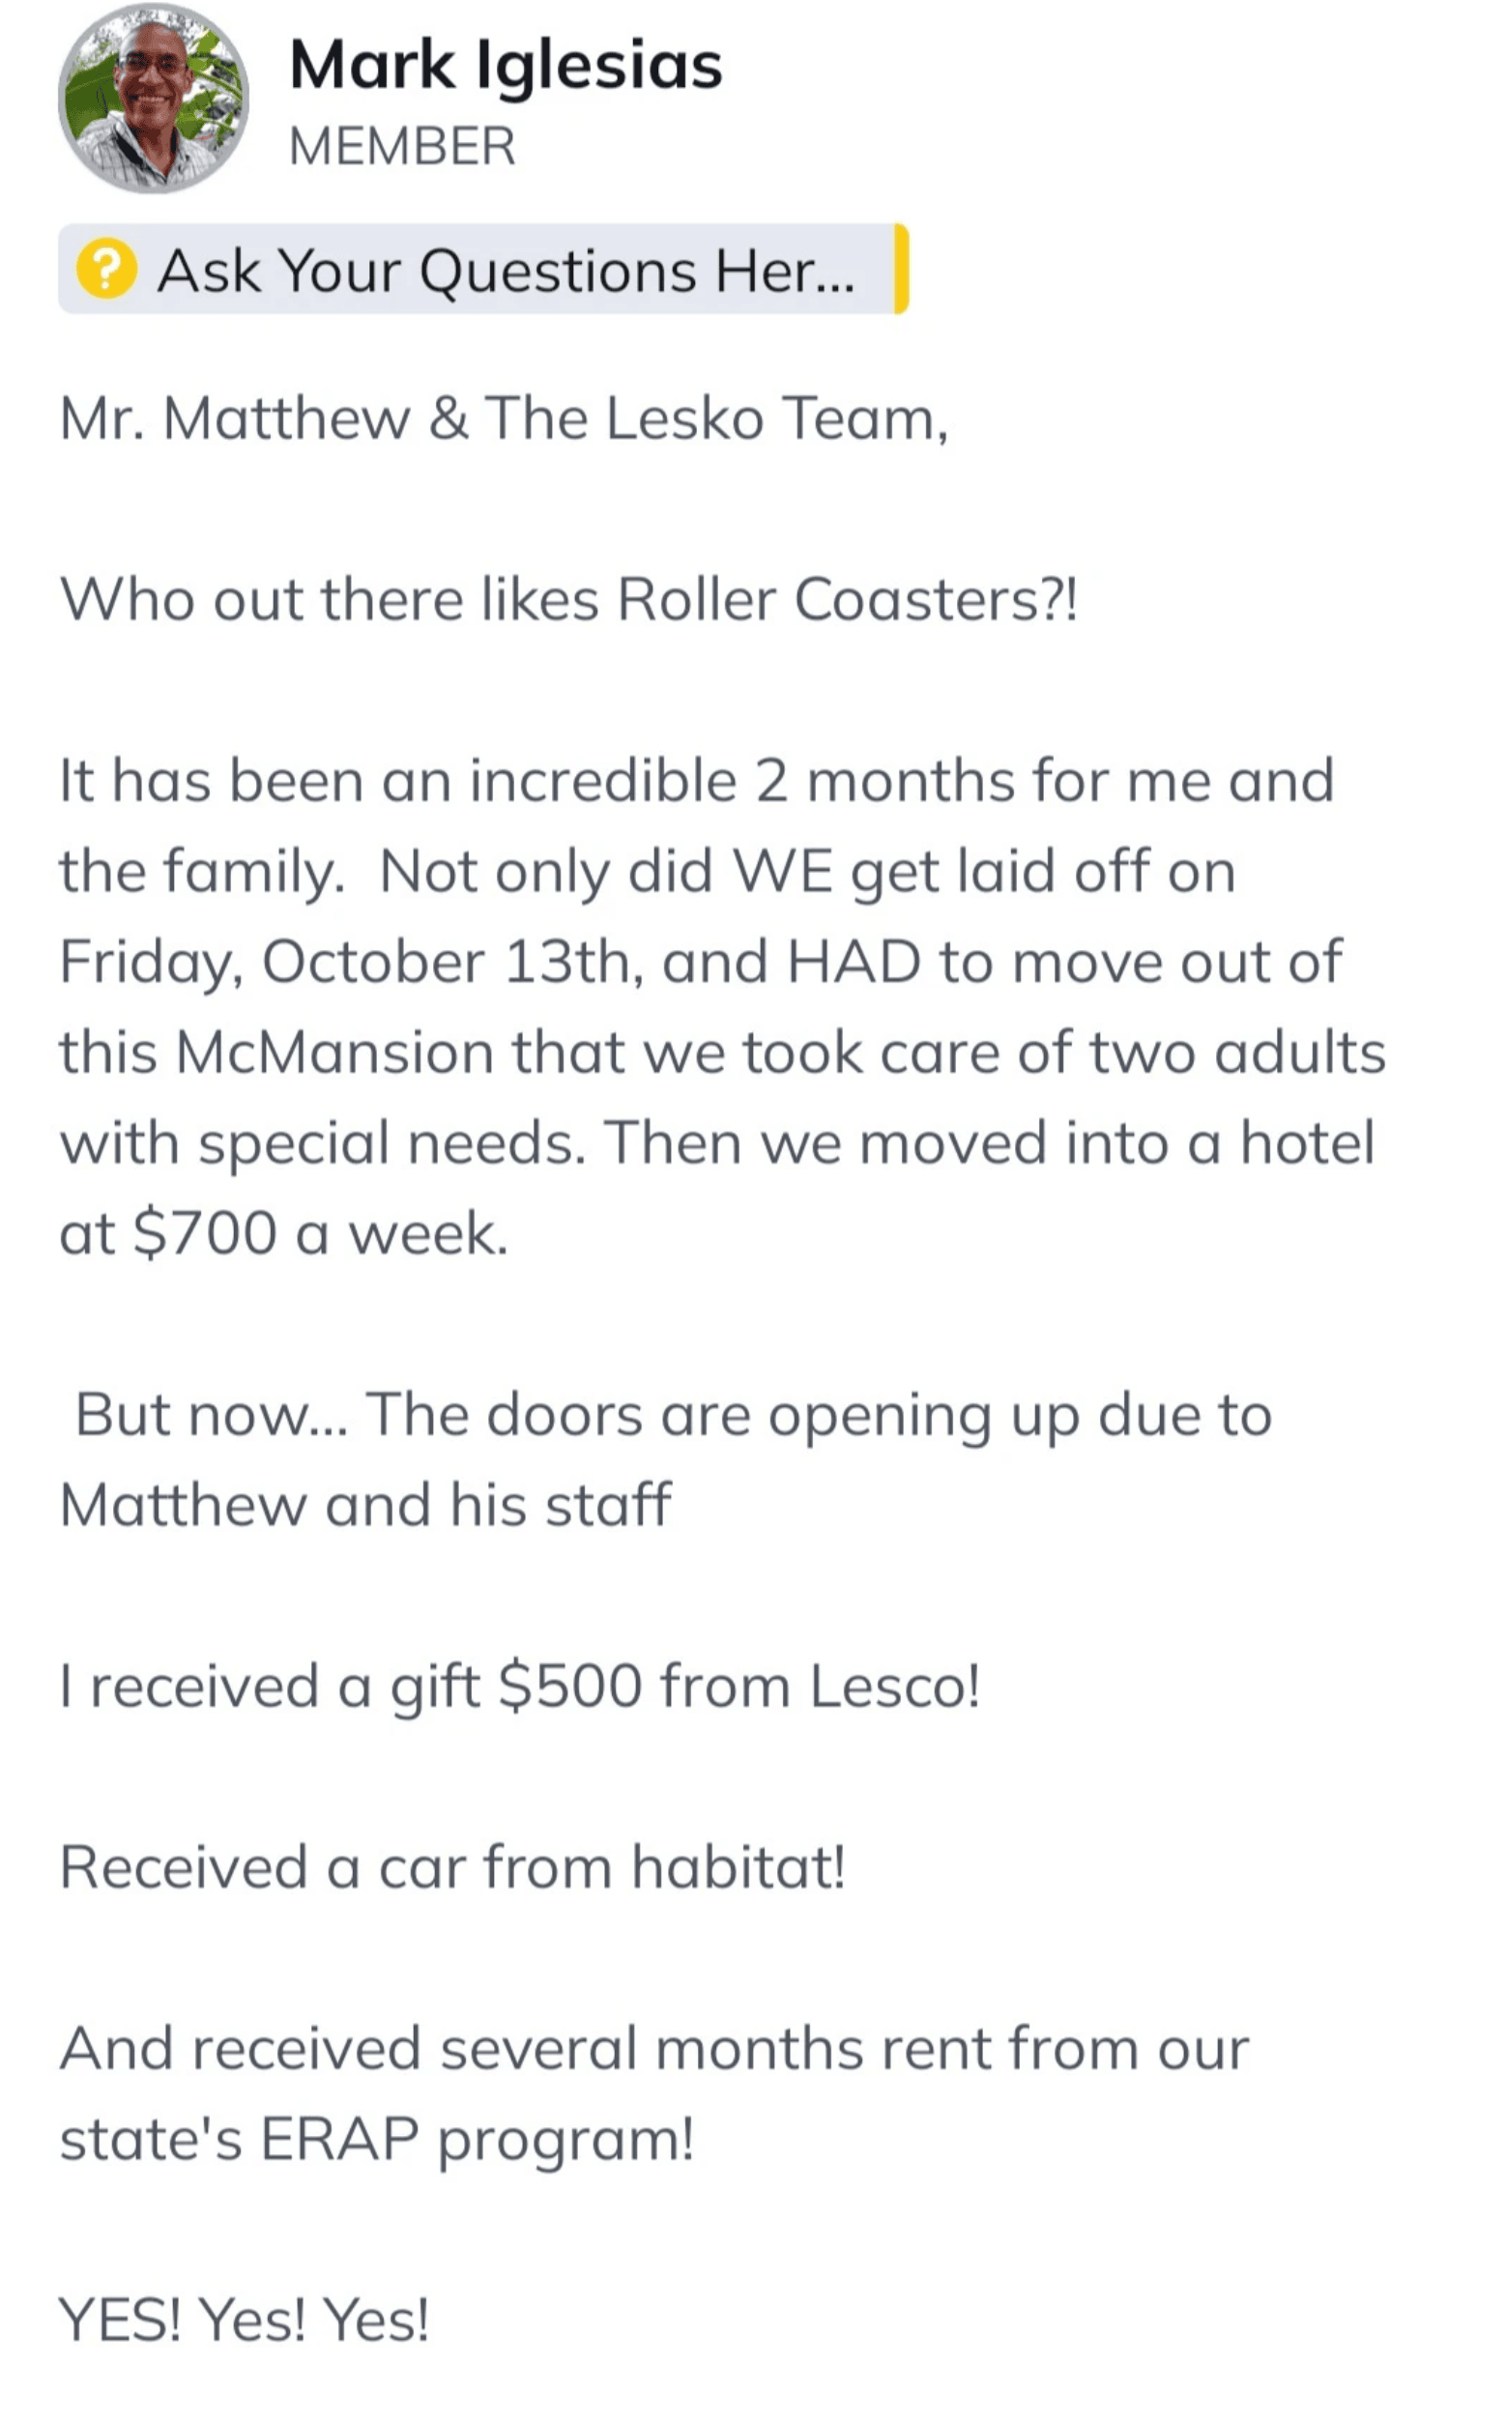Screen dimensions: 1506x2422
Task: Open Mark Iglesias's profile photo
Action: pyautogui.click(x=153, y=98)
